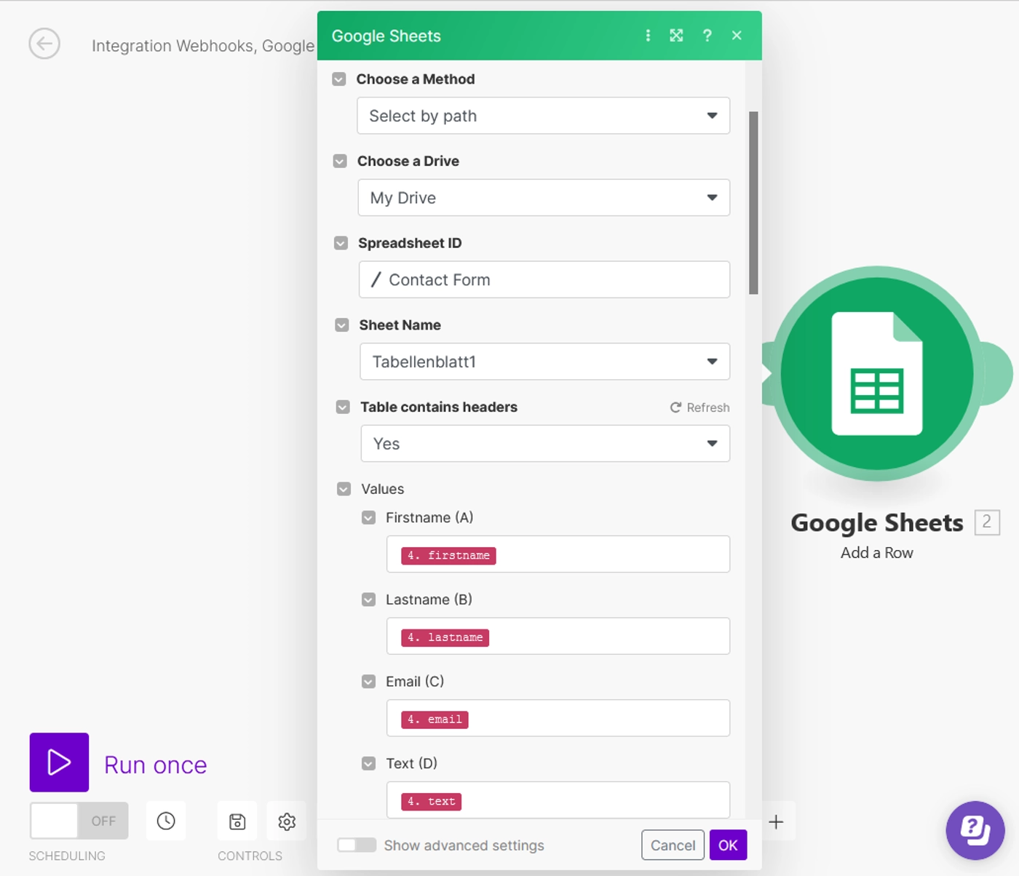The image size is (1019, 876).
Task: Click the Cancel button
Action: 672,845
